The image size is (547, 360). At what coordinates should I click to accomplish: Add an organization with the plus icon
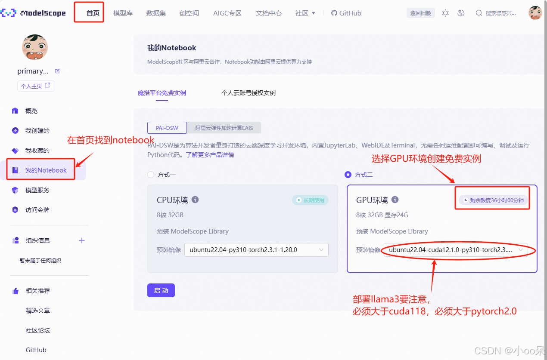coord(82,240)
